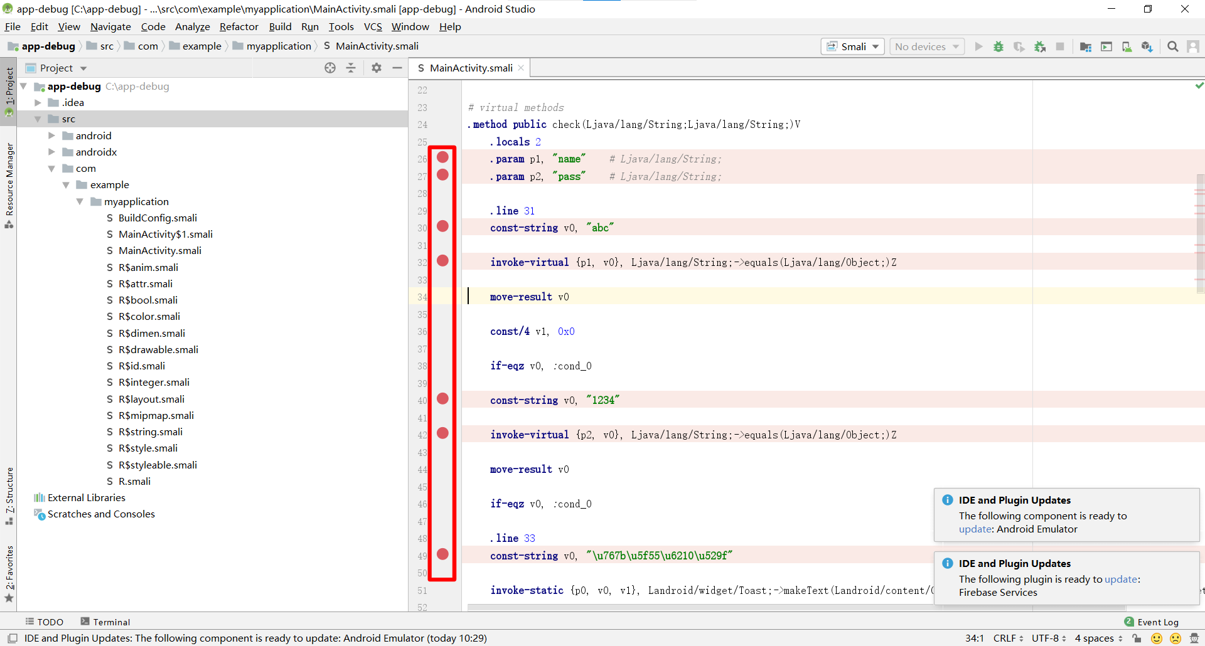Select MainActivity$1.smali in the project tree
The width and height of the screenshot is (1205, 646).
pos(166,234)
